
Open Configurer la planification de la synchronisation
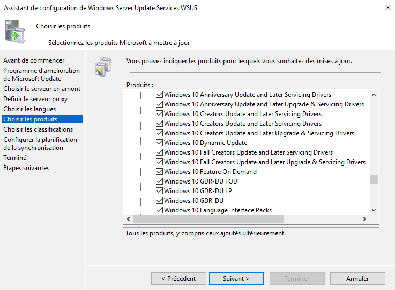(40, 143)
